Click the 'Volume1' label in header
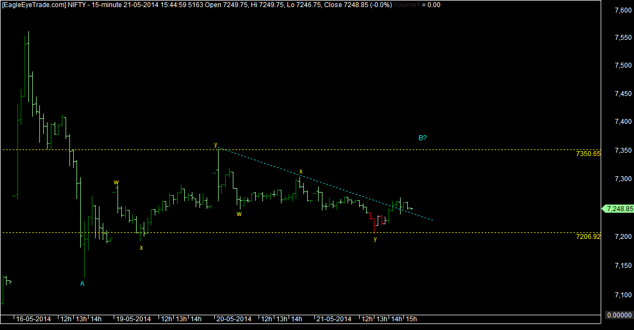This screenshot has width=634, height=330. [x=407, y=5]
